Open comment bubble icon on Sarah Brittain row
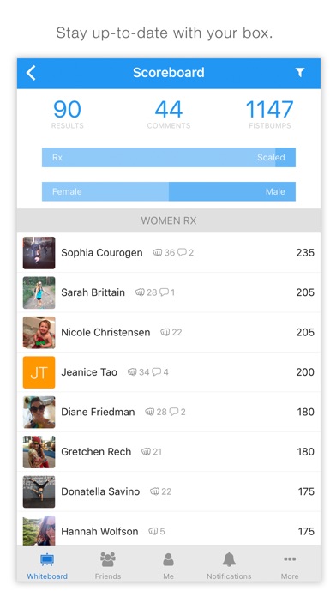 [x=164, y=292]
